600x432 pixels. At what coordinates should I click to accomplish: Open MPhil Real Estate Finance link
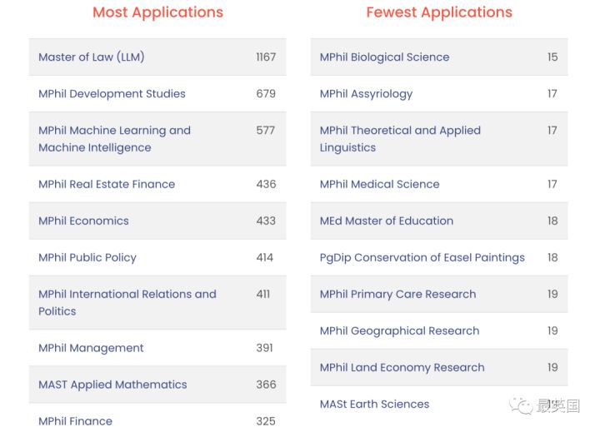pyautogui.click(x=107, y=184)
